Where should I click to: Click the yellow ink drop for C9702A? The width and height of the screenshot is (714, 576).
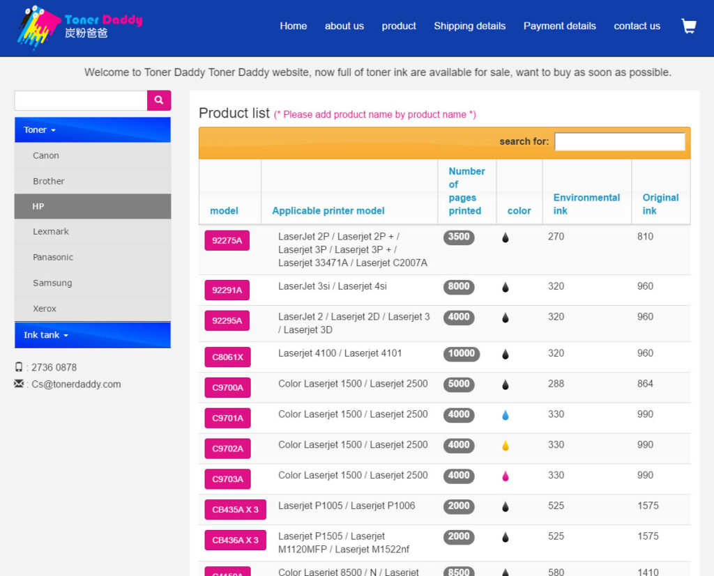(506, 446)
